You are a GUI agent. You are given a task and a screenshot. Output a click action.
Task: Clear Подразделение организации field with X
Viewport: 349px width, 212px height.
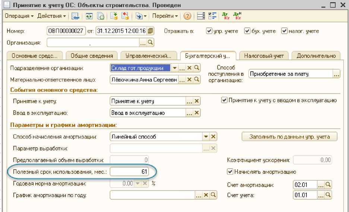click(190, 68)
